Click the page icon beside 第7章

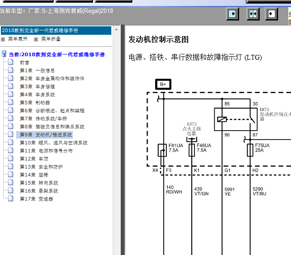click(x=11, y=118)
